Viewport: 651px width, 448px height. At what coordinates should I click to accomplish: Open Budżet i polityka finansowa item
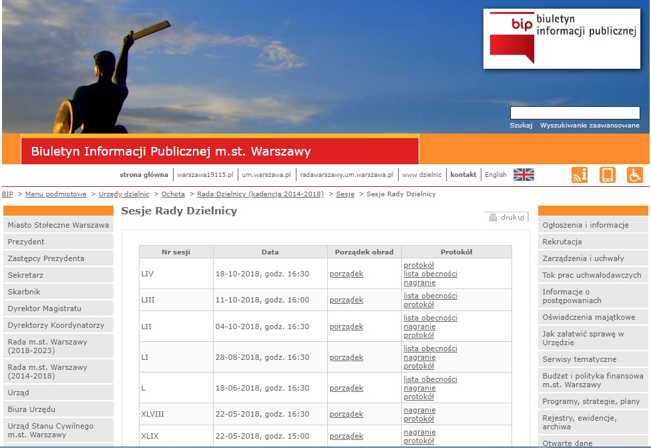pos(593,380)
